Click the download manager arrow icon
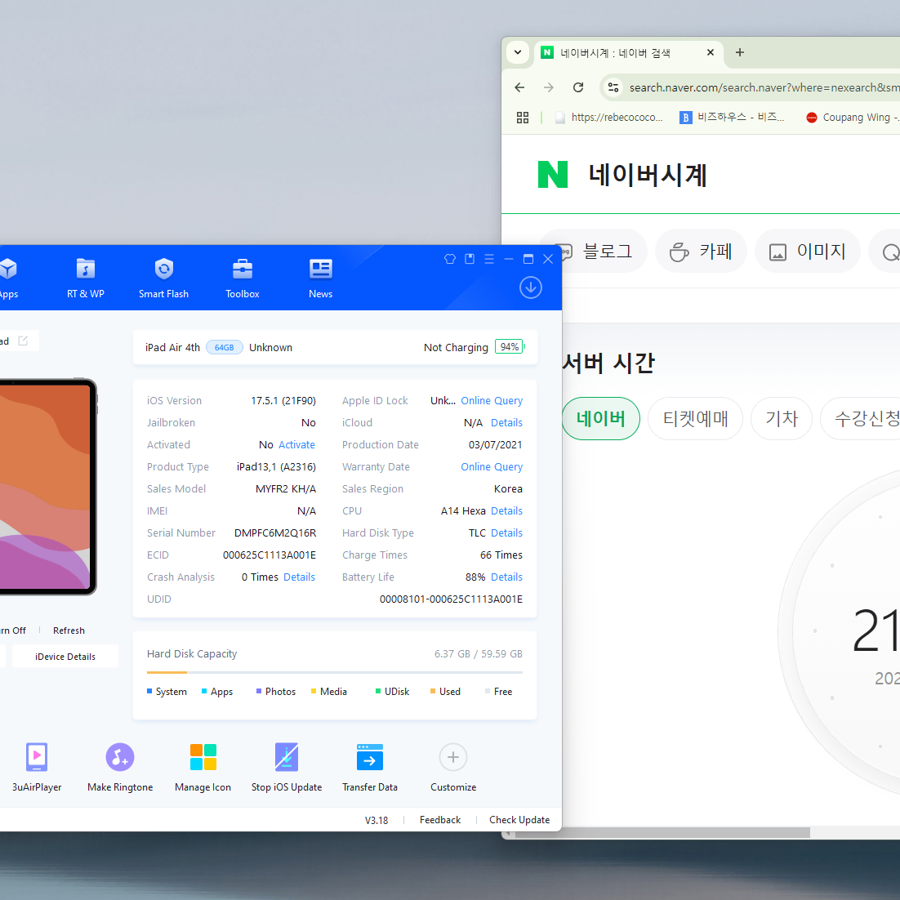 [x=530, y=287]
